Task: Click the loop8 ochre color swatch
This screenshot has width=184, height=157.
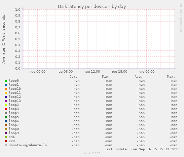Action: (x=6, y=129)
